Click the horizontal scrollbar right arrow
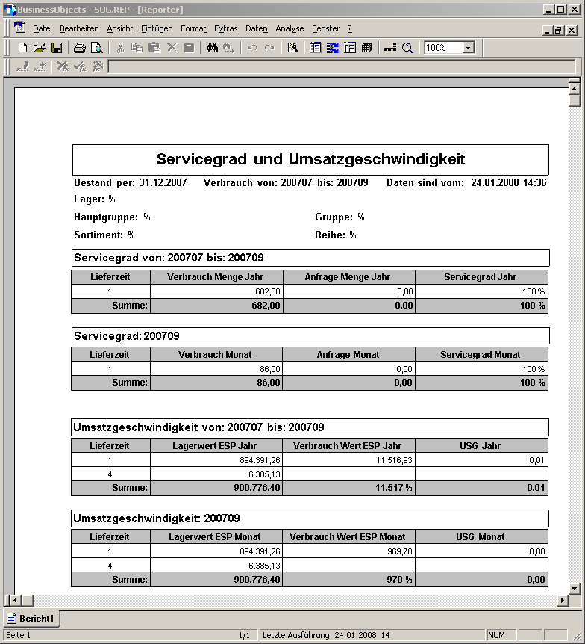Screen dimensions: 585x644 (x=563, y=601)
